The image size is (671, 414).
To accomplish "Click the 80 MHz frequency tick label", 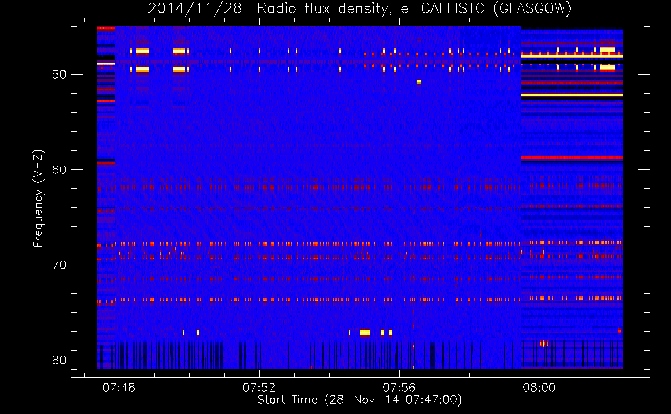I will click(x=59, y=360).
